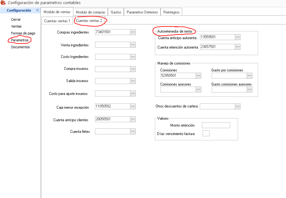Click Cerrar in the sidebar
The width and height of the screenshot is (286, 198).
(16, 19)
